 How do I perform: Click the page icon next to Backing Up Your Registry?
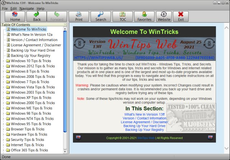tap(8, 55)
